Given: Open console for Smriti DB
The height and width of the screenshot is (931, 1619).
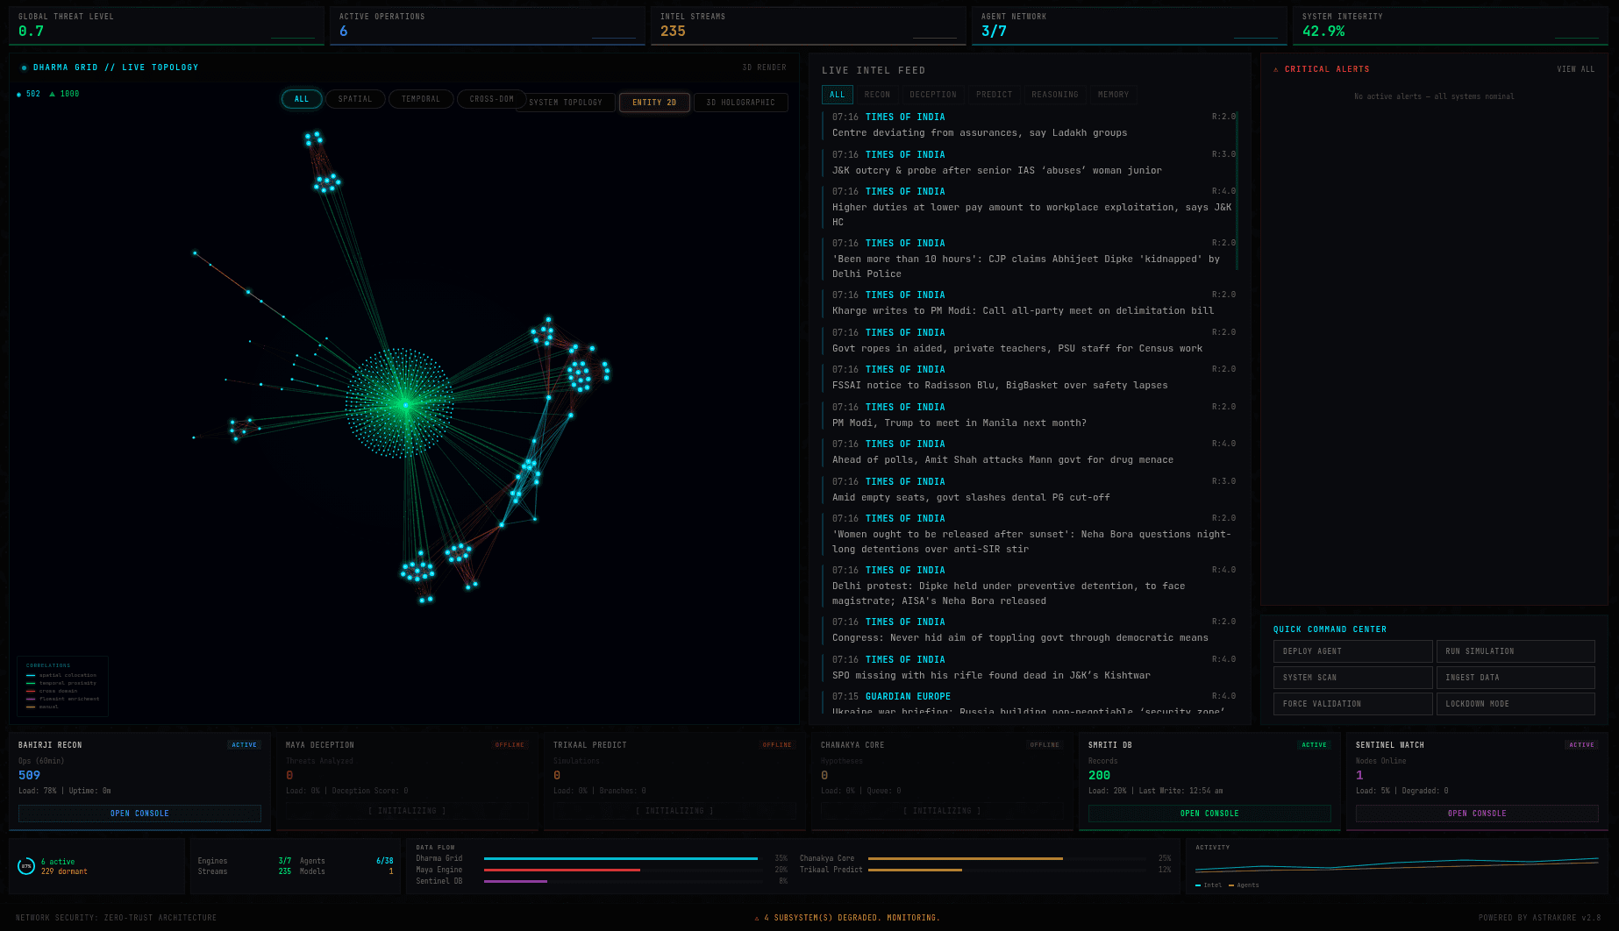Looking at the screenshot, I should coord(1209,814).
